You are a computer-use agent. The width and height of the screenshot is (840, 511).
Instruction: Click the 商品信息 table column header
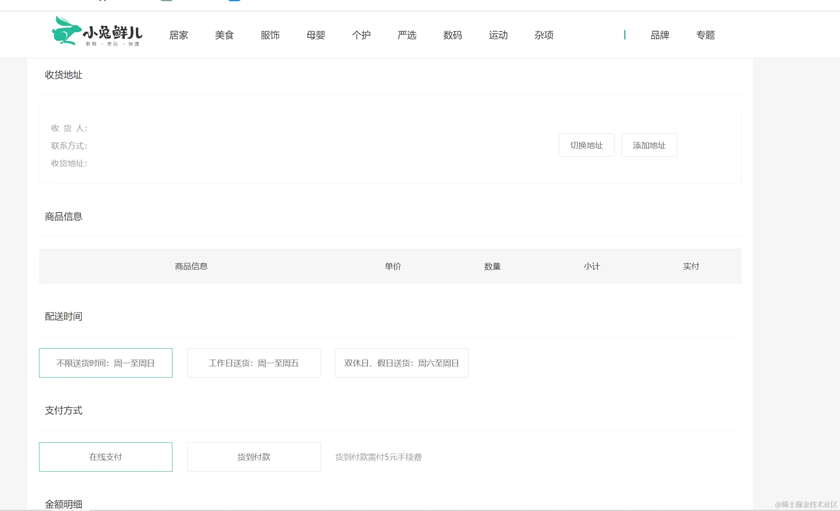[x=191, y=266]
